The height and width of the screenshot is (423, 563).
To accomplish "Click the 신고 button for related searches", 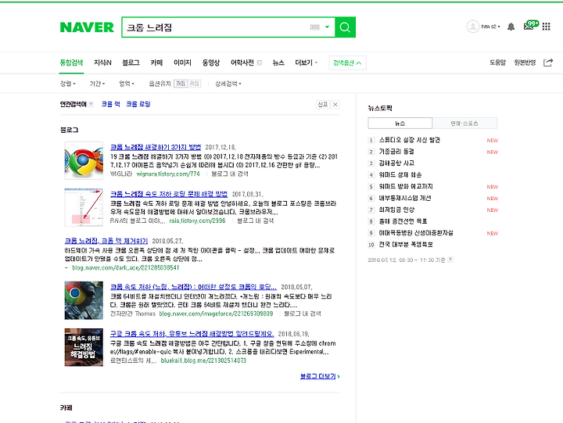I will [323, 105].
